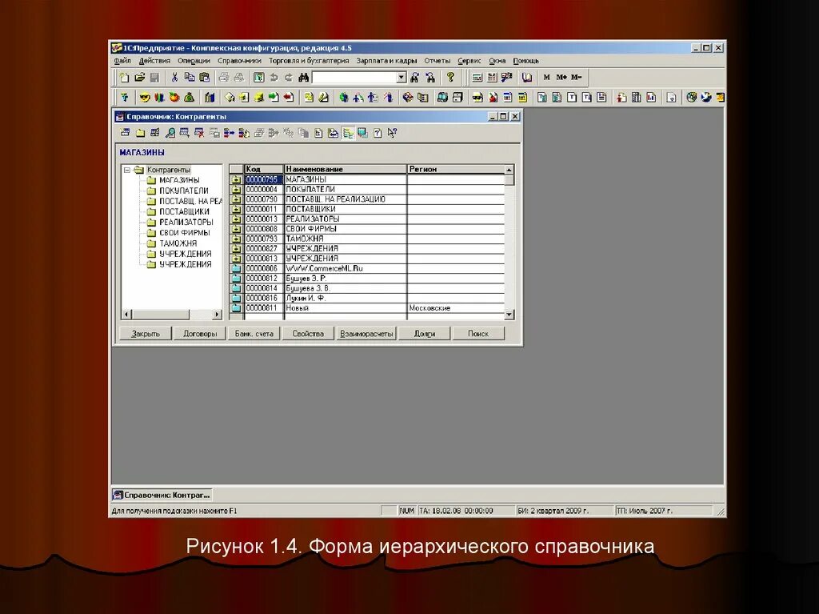The height and width of the screenshot is (614, 819).
Task: Click into the toolbar search input field
Action: click(x=354, y=78)
